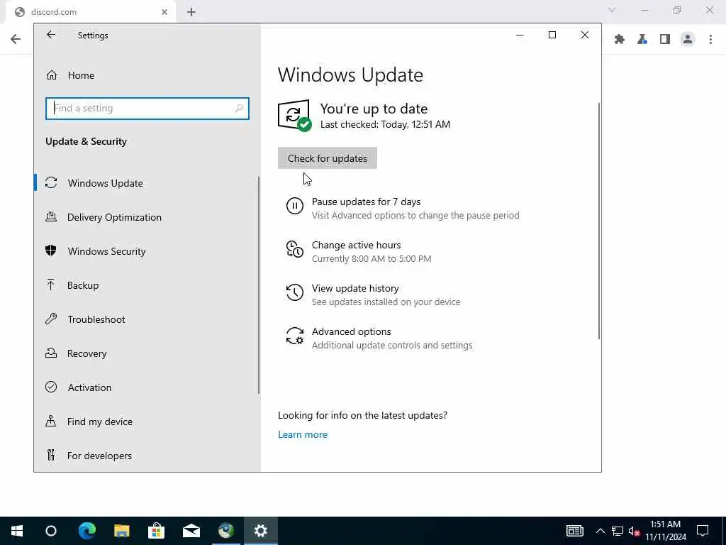Screen dimensions: 726x545
Task: Close the discord.com browser tab
Action: 164,12
